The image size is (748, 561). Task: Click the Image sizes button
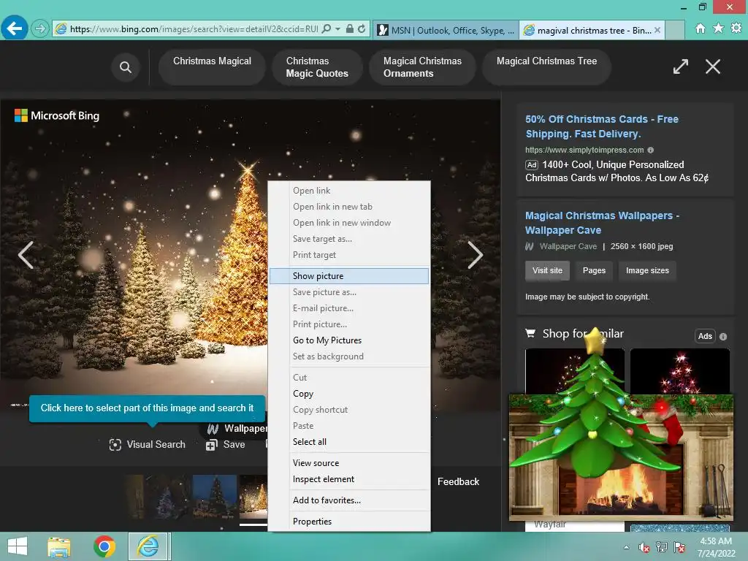647,270
